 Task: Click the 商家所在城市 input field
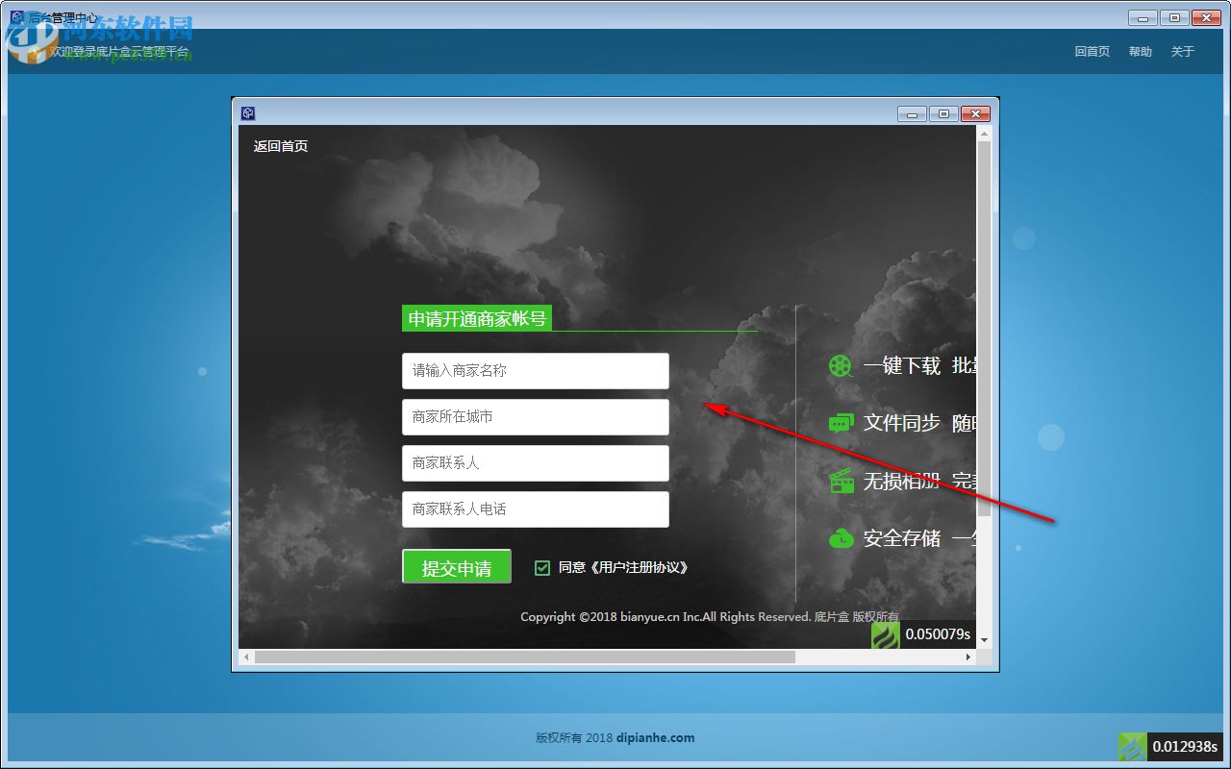click(x=535, y=417)
